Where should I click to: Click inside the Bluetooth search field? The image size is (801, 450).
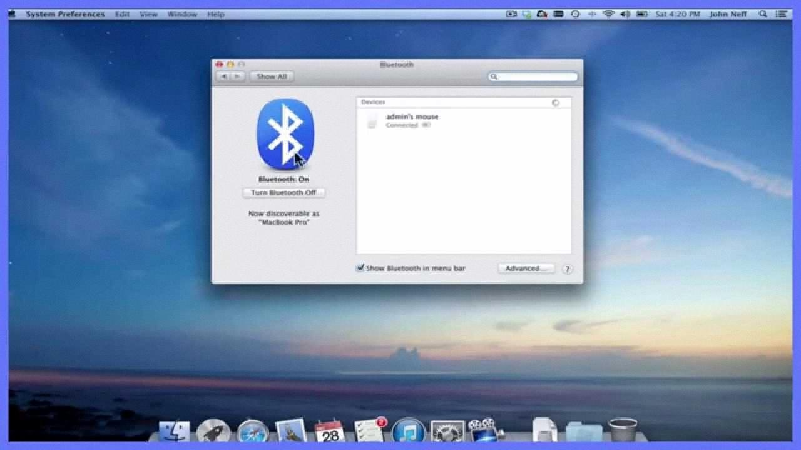pos(533,76)
